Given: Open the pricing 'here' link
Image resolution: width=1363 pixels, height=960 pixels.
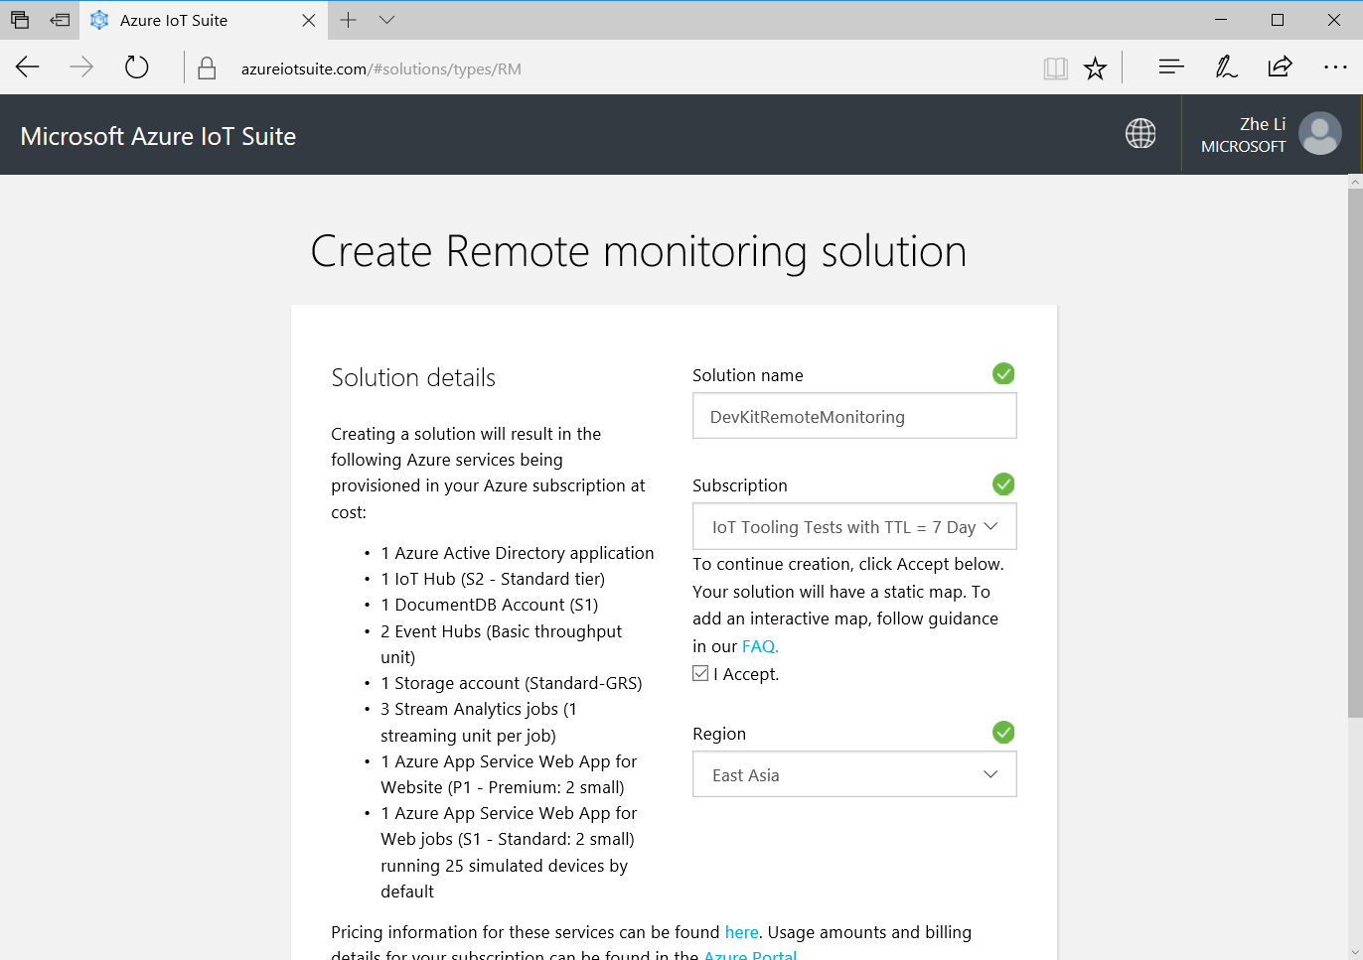Looking at the screenshot, I should (741, 932).
